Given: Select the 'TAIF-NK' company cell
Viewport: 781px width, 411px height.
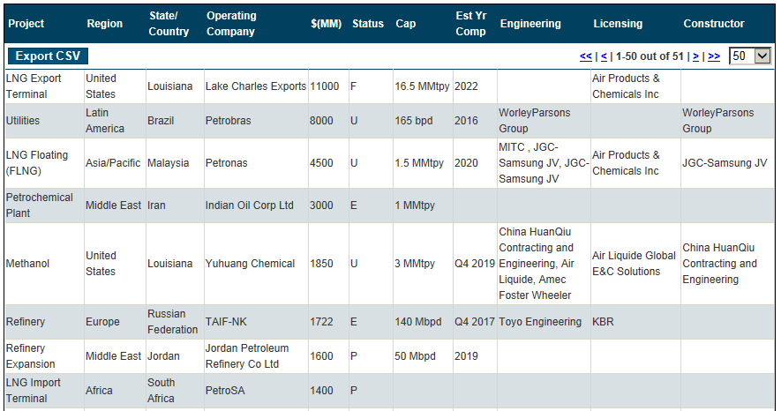Looking at the screenshot, I should [x=256, y=321].
